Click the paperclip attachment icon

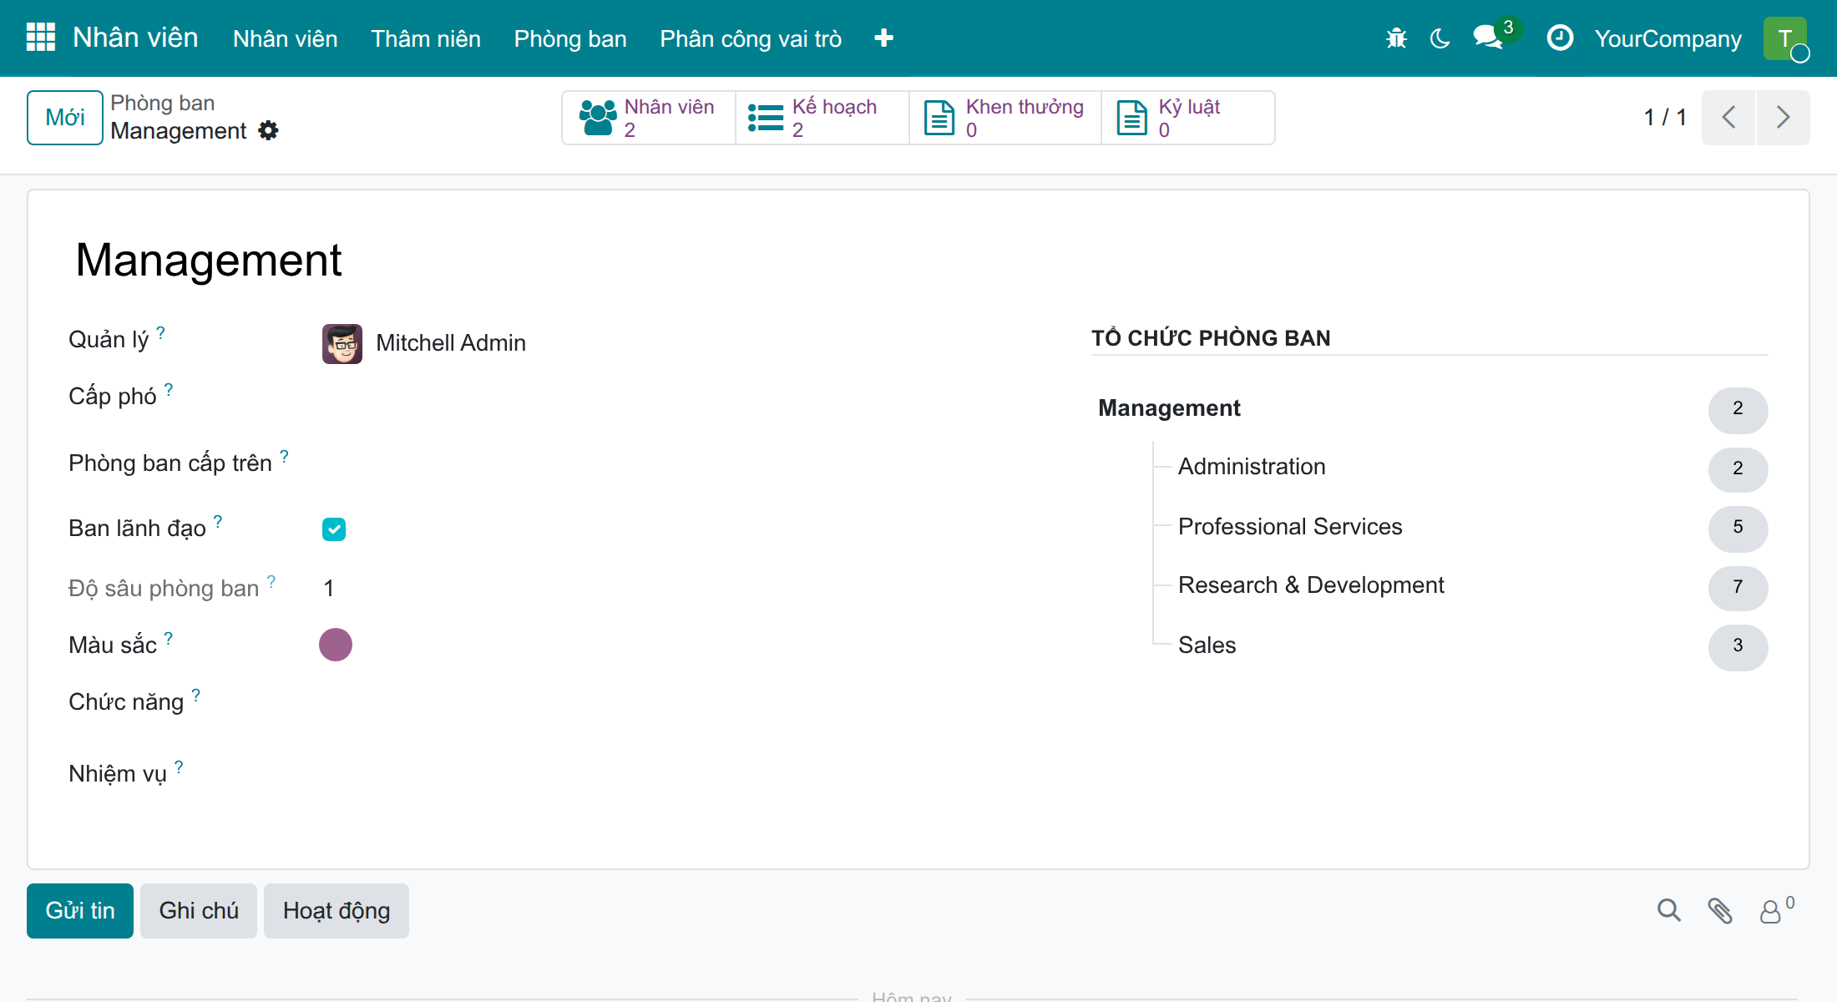[1719, 910]
